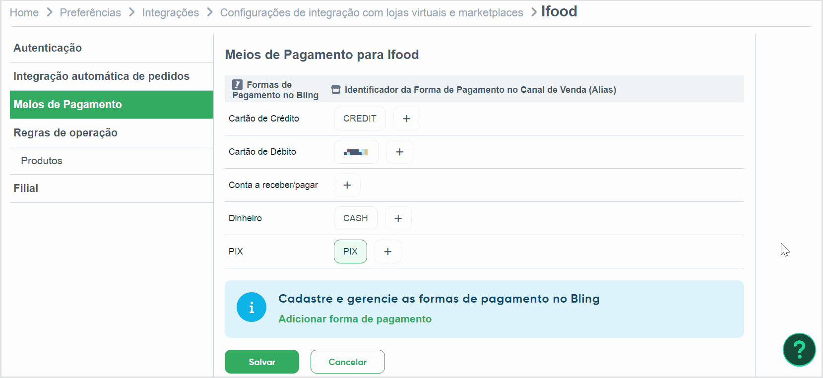This screenshot has height=378, width=823.
Task: Add alias for PIX row
Action: coord(387,252)
